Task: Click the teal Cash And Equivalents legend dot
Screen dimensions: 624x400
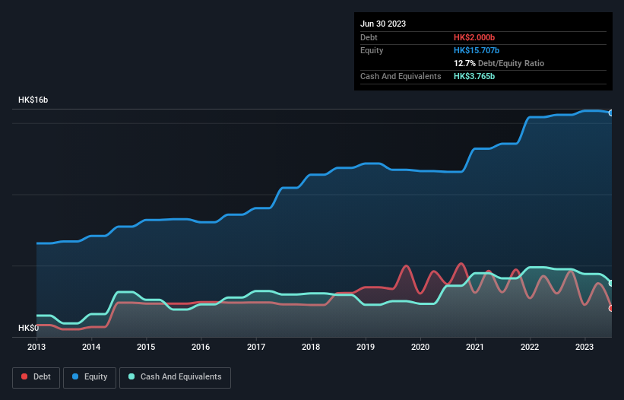Action: (131, 376)
